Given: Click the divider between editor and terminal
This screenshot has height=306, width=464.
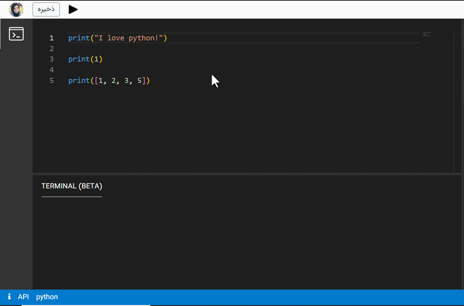Looking at the screenshot, I should (247, 174).
